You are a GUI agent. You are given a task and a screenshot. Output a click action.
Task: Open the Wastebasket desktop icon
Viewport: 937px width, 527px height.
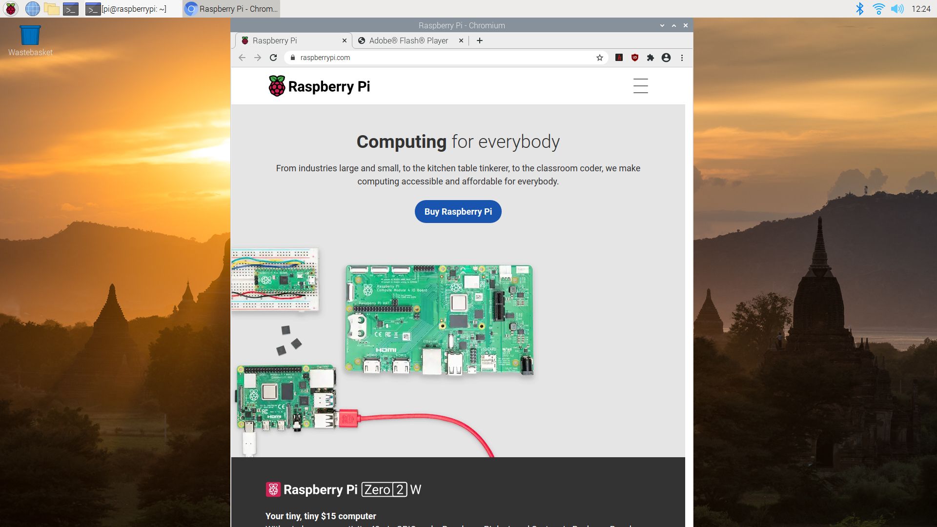click(30, 41)
